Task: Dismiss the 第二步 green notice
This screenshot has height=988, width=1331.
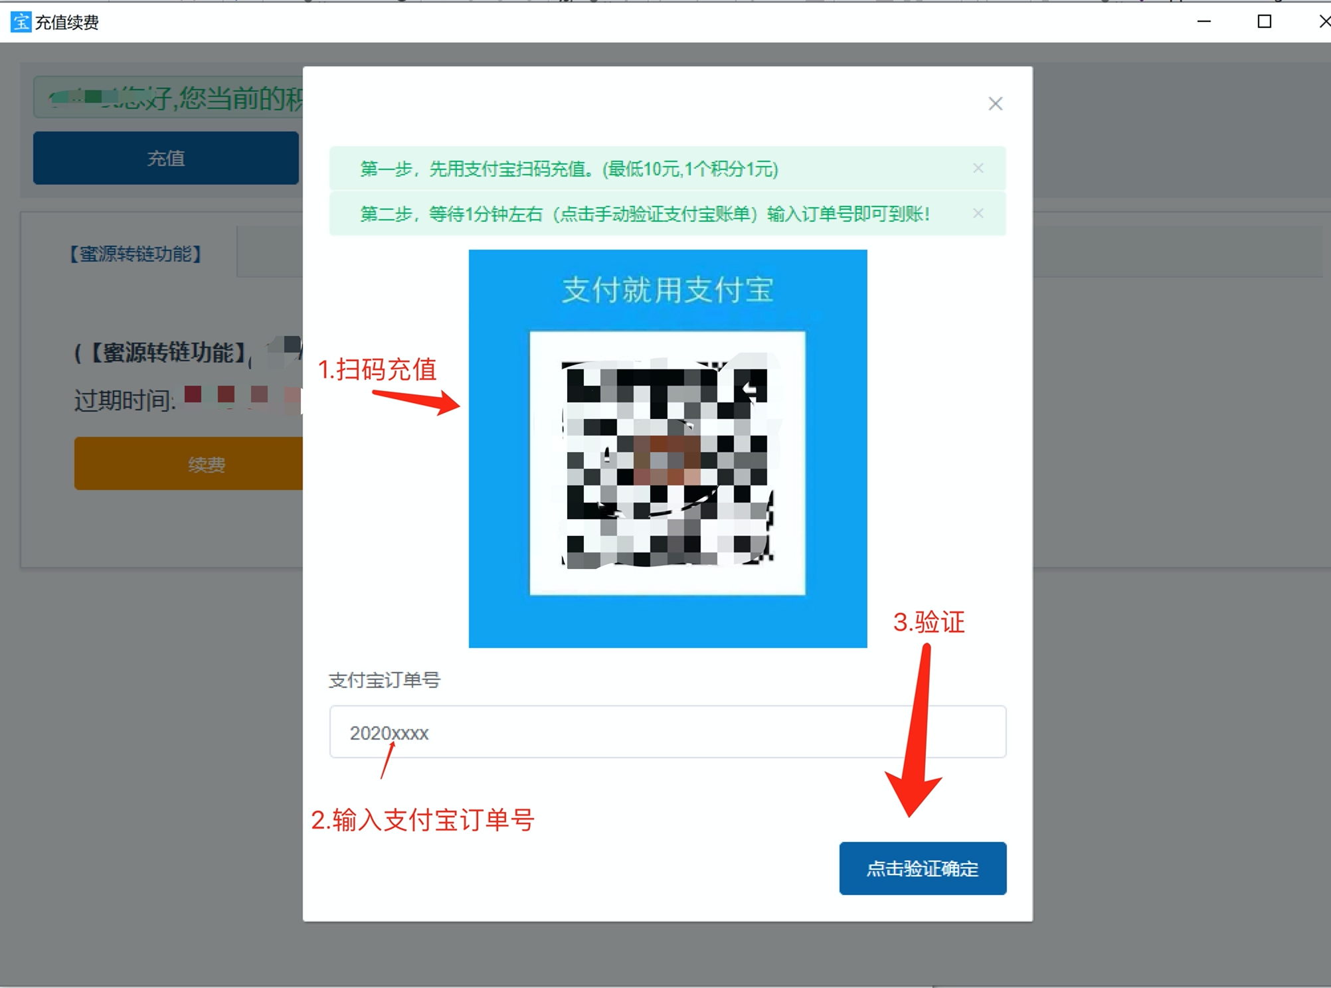Action: tap(978, 213)
